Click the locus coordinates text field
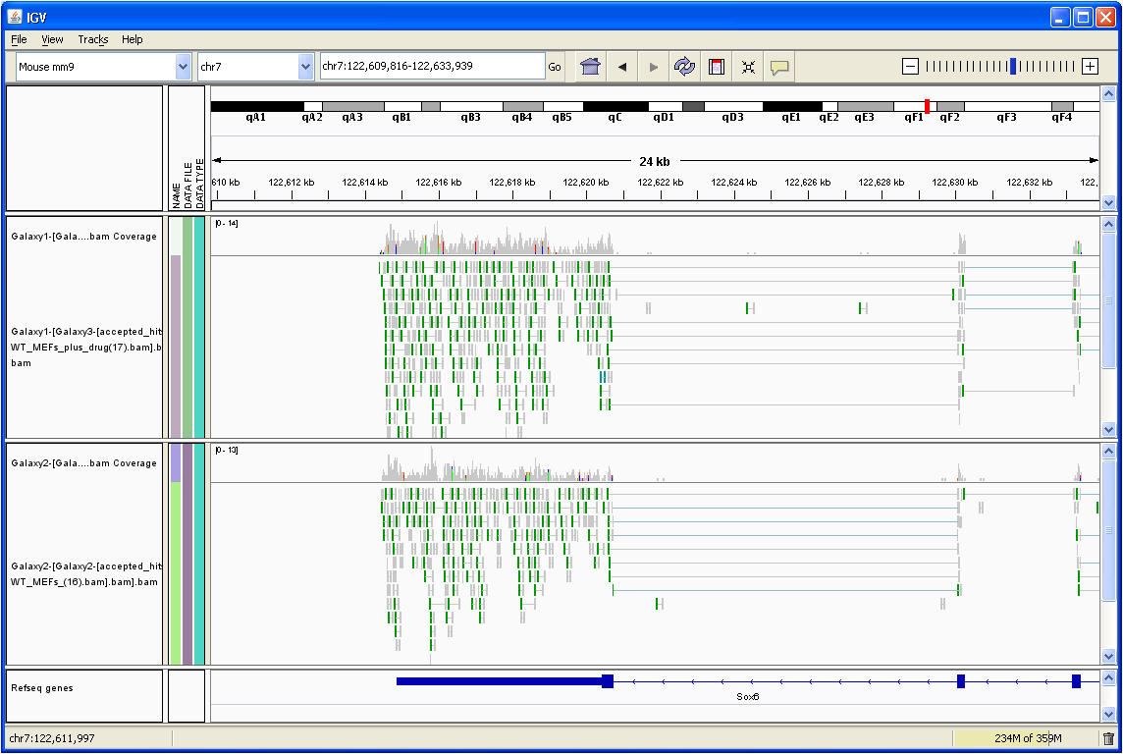This screenshot has width=1123, height=754. [x=432, y=67]
